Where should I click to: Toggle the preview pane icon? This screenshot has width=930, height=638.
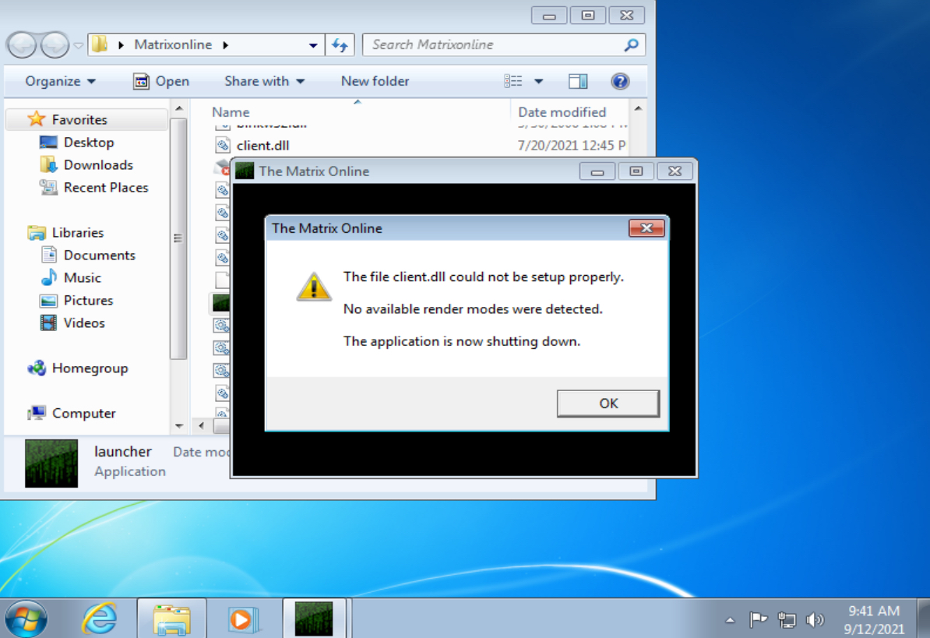[578, 81]
